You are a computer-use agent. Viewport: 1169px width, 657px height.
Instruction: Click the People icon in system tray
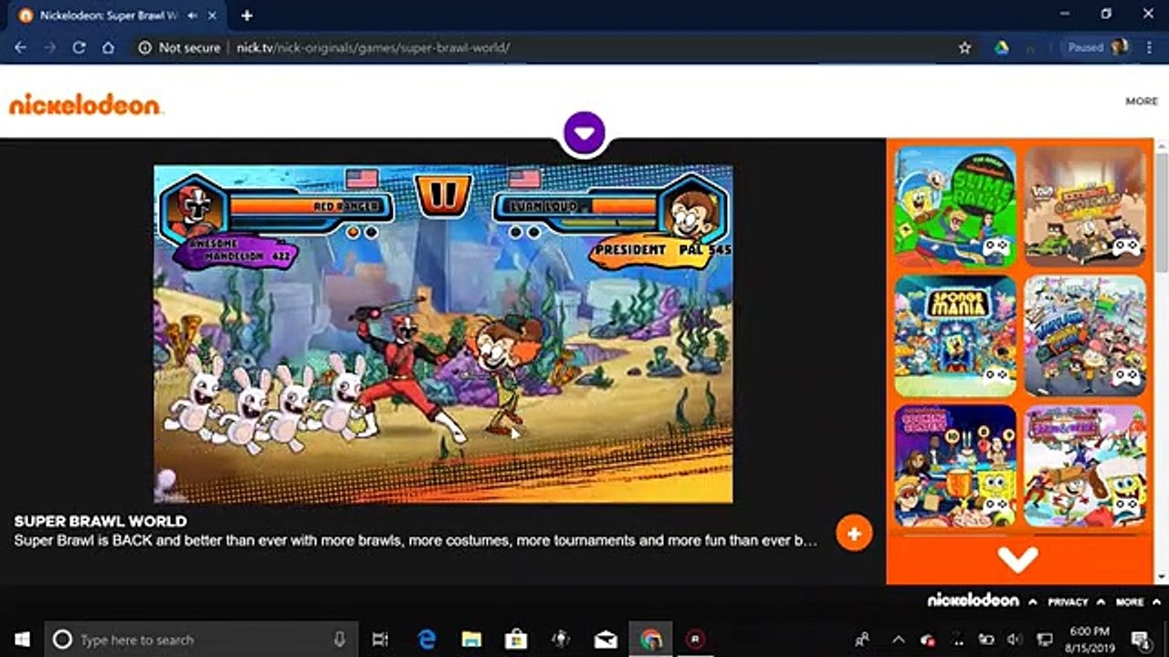tap(861, 640)
